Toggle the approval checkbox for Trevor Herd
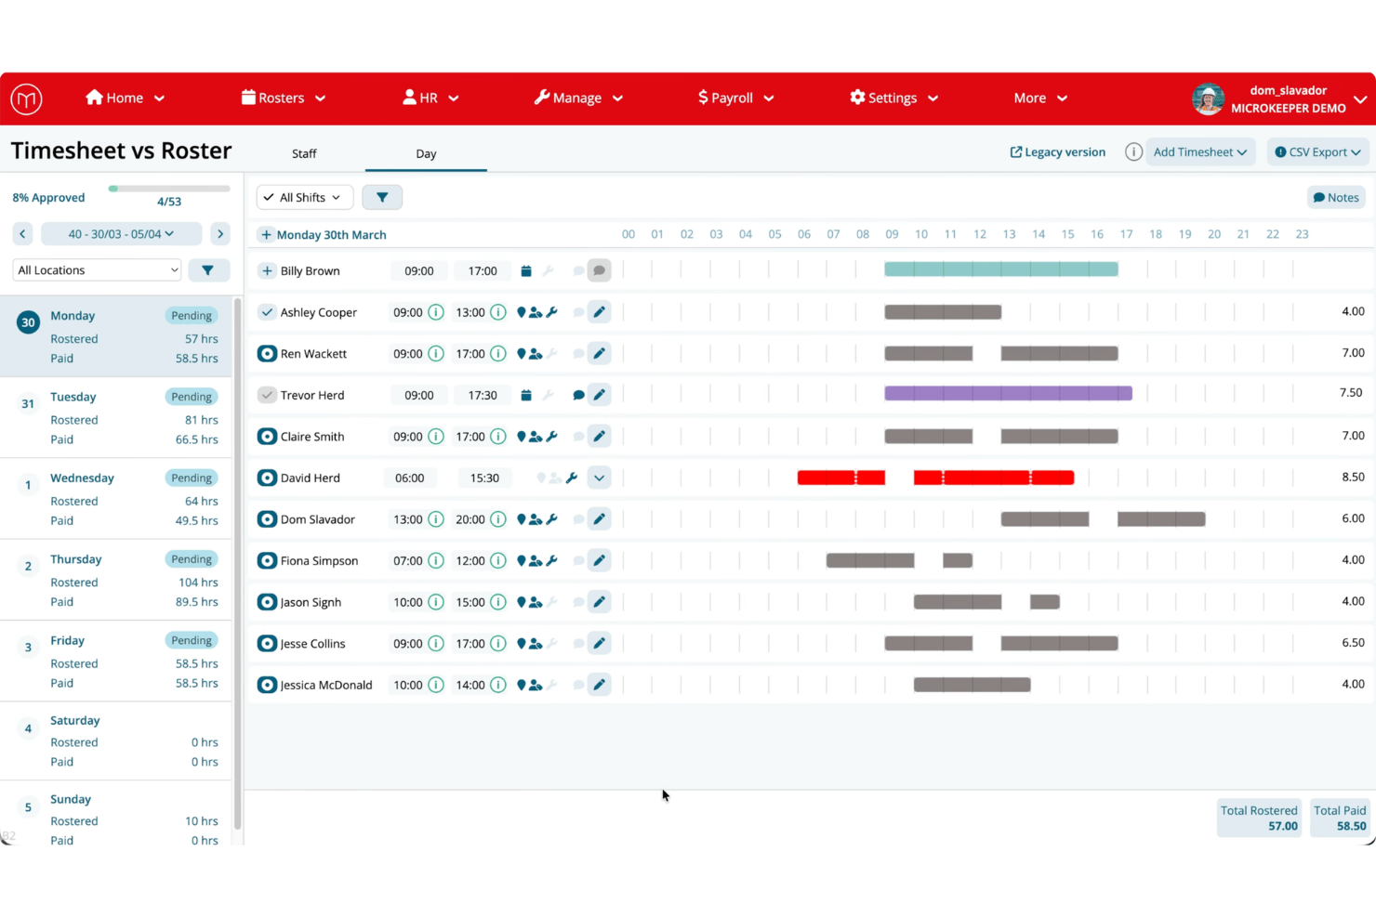1376x917 pixels. 267,395
